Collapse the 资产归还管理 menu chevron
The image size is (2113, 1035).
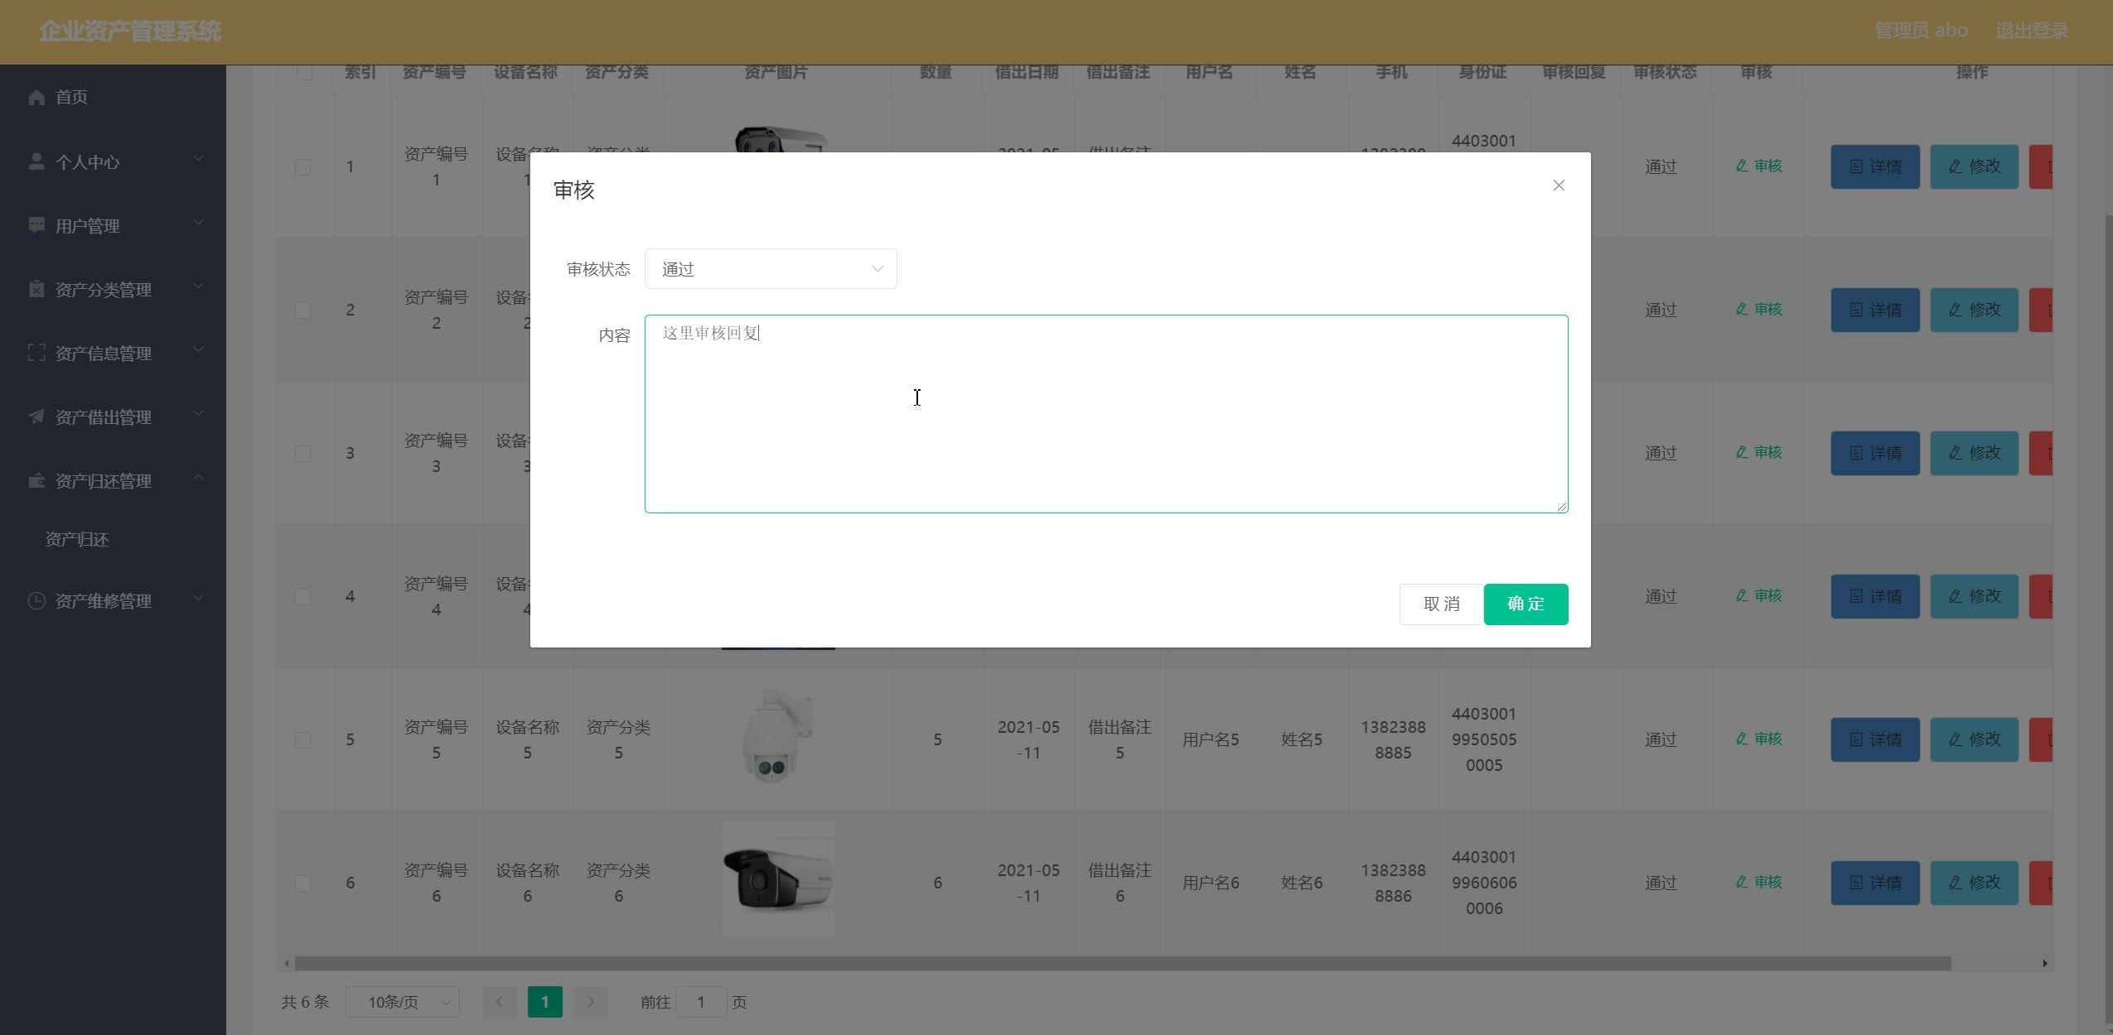199,478
